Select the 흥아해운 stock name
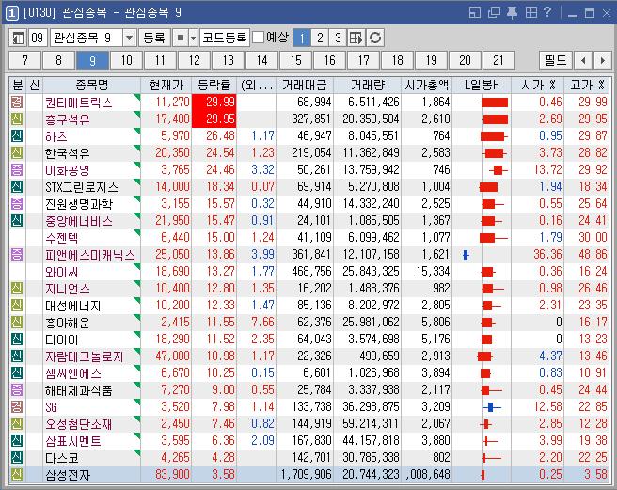This screenshot has height=490, width=617. (x=68, y=323)
